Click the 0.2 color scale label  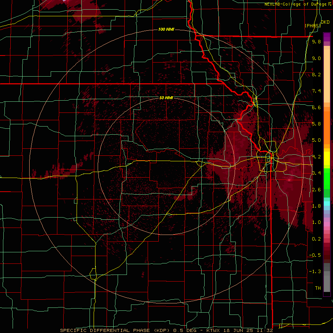(316, 239)
